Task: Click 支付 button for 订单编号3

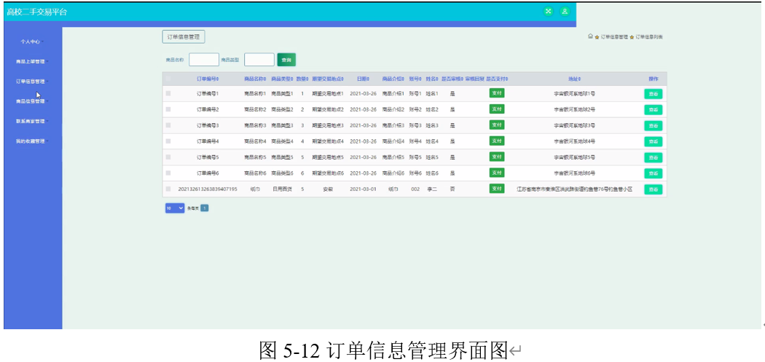Action: click(x=497, y=125)
